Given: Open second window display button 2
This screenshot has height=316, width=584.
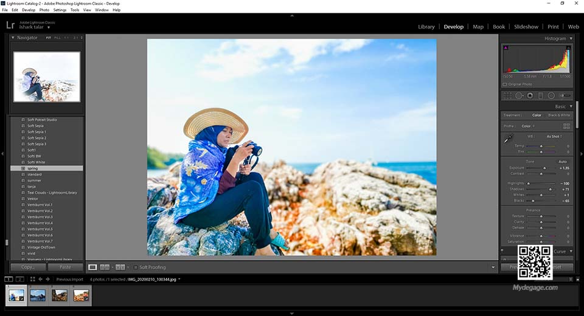Looking at the screenshot, I should (20, 279).
